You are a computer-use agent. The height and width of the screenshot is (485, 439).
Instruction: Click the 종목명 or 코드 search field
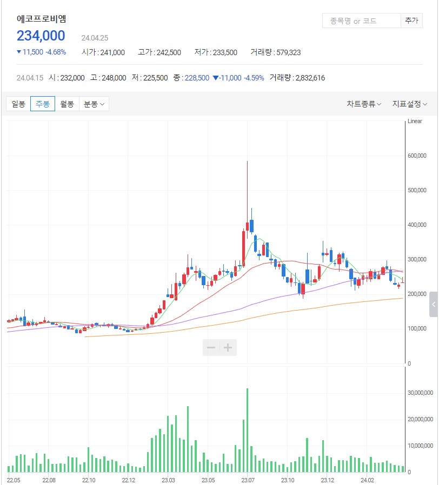pyautogui.click(x=361, y=21)
